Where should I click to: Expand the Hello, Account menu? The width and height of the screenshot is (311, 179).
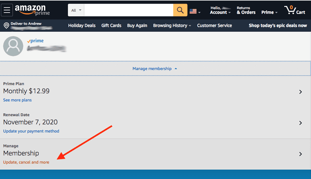point(220,10)
